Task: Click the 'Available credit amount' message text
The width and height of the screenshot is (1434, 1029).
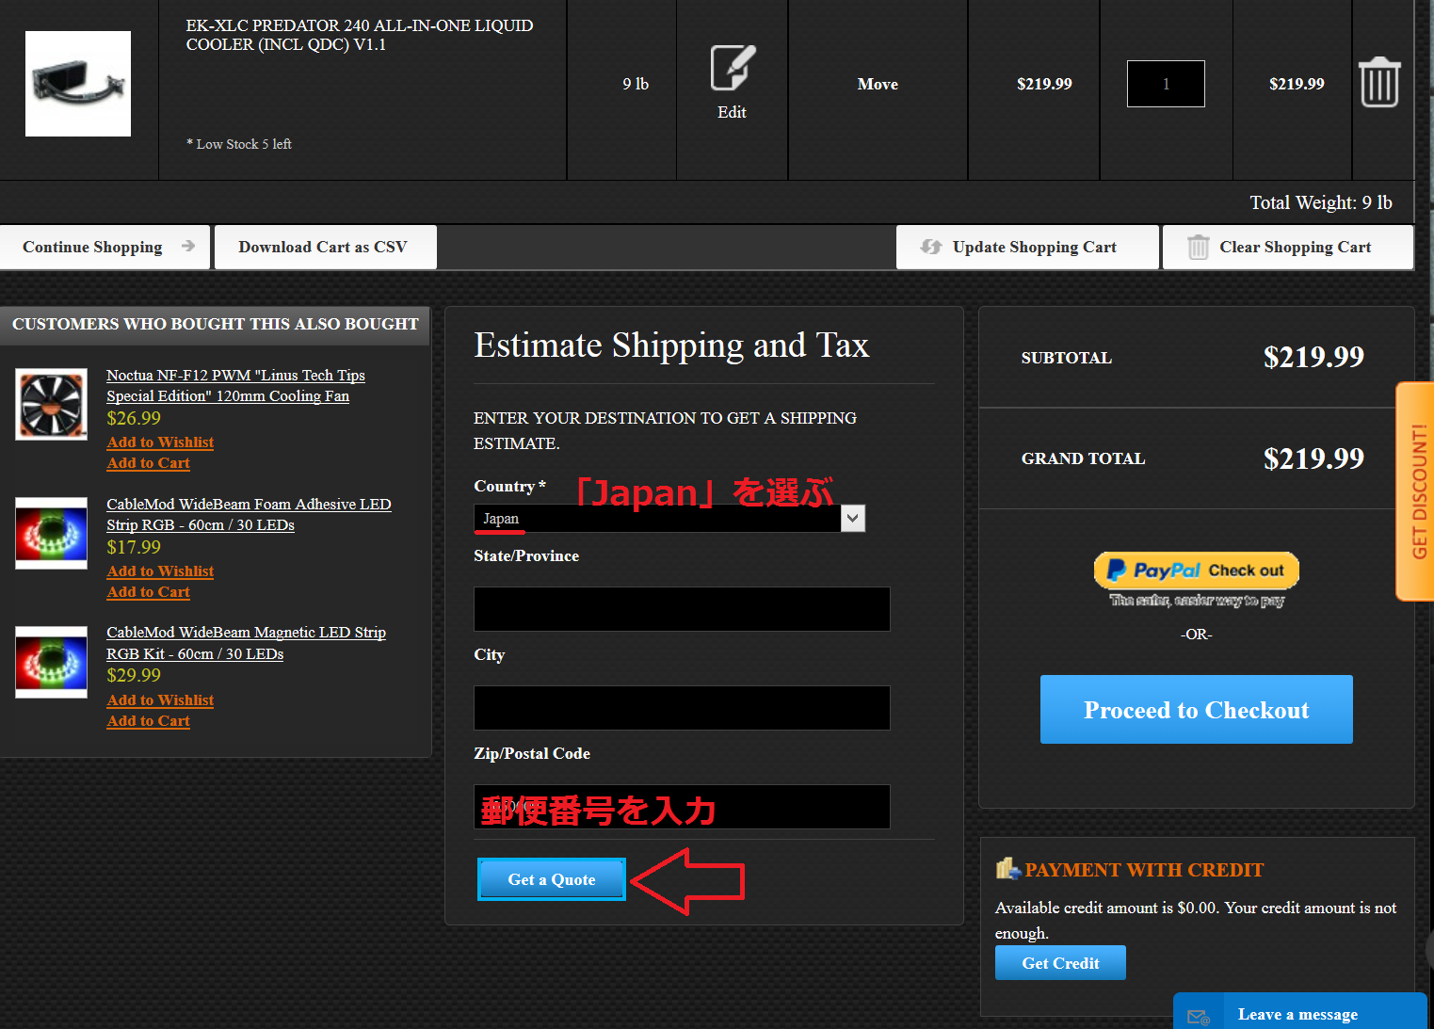Action: click(1196, 920)
